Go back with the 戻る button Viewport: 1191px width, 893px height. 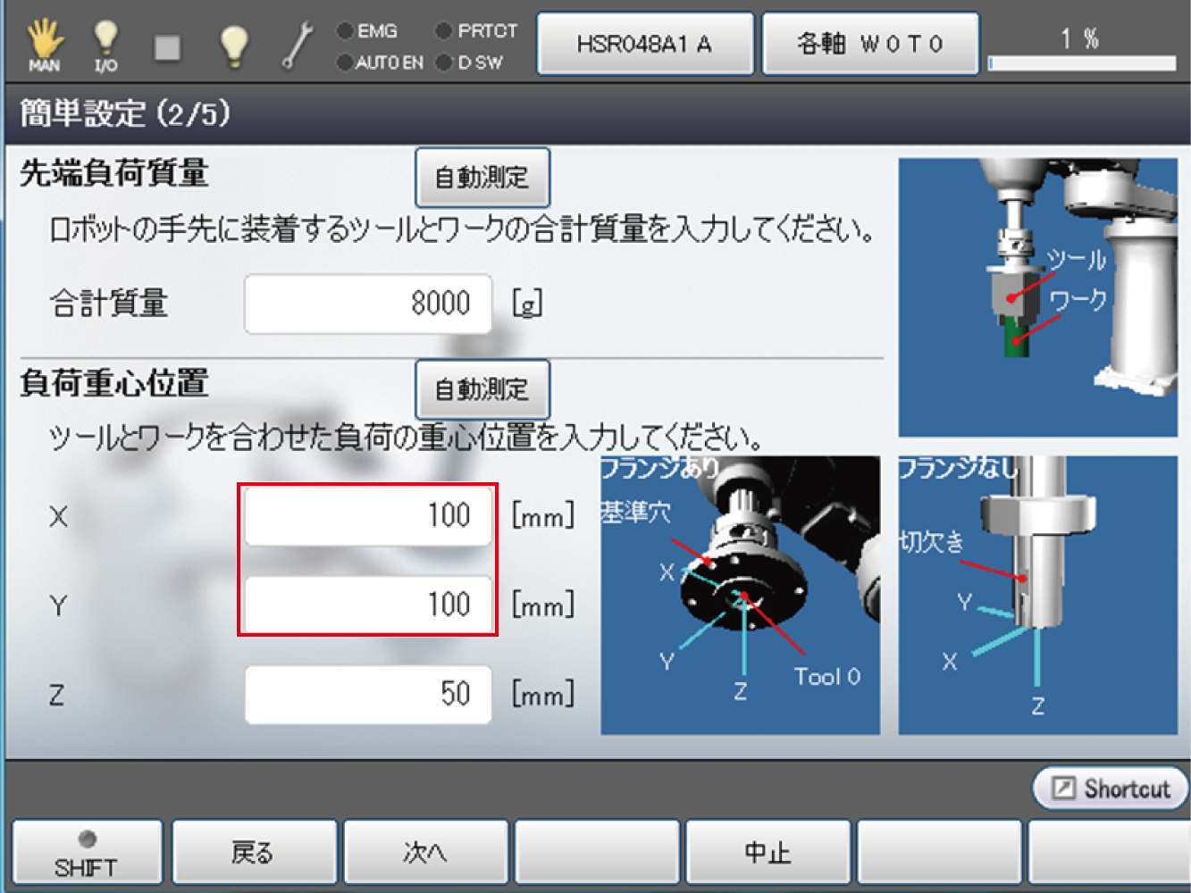pos(254,853)
